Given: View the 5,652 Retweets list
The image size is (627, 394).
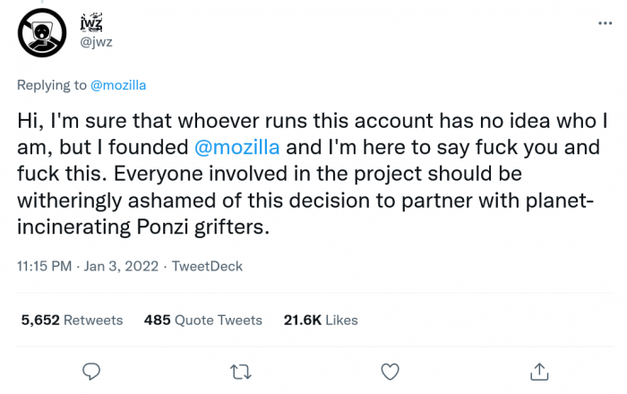Looking at the screenshot, I should point(71,320).
